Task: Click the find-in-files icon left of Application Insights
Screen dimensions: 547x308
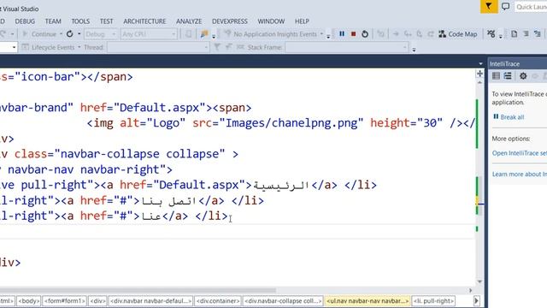Action: (x=204, y=34)
